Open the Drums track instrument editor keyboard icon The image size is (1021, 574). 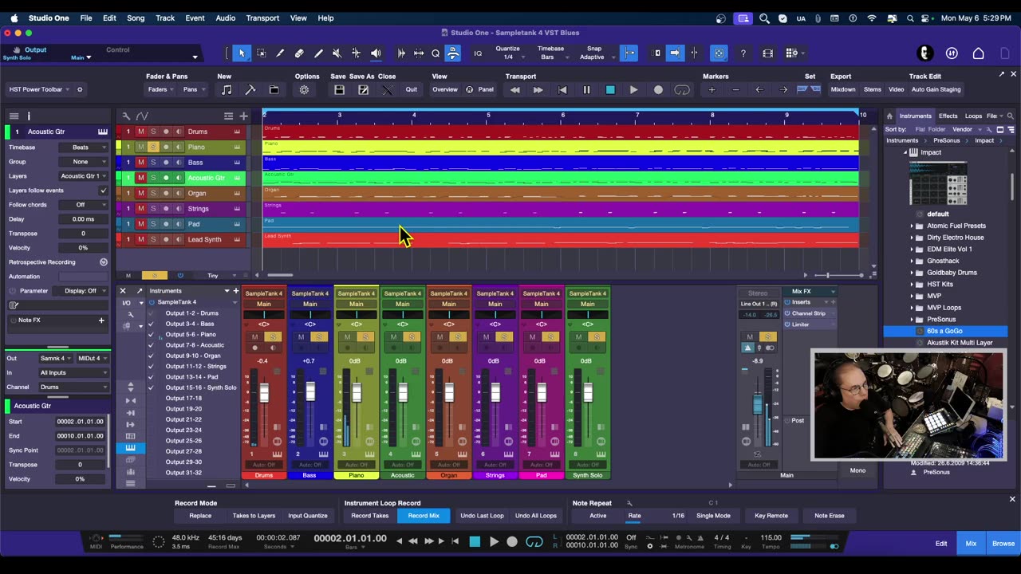tap(237, 132)
